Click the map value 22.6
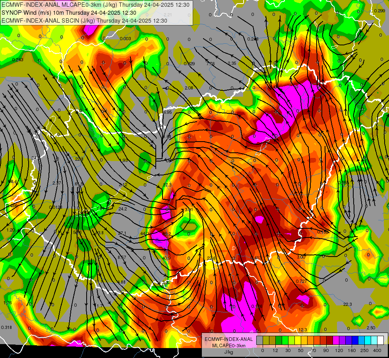This screenshot has height=358, width=389. 211,259
